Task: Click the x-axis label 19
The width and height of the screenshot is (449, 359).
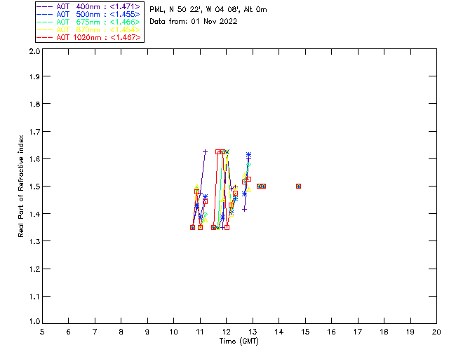Action: [410, 332]
